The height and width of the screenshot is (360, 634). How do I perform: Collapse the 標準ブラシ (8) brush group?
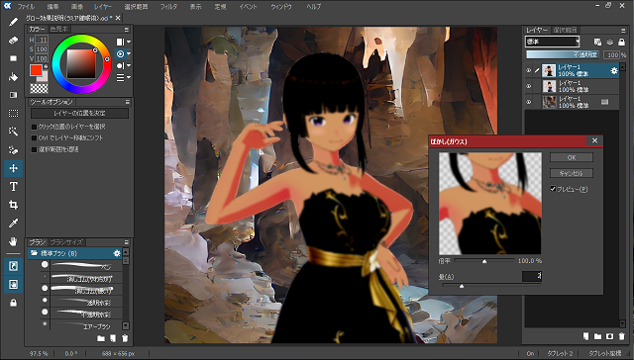point(34,253)
